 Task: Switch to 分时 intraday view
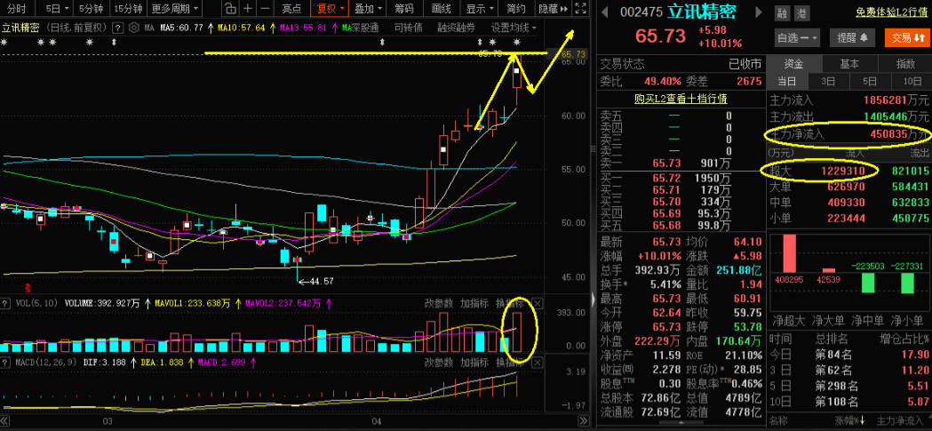[18, 8]
